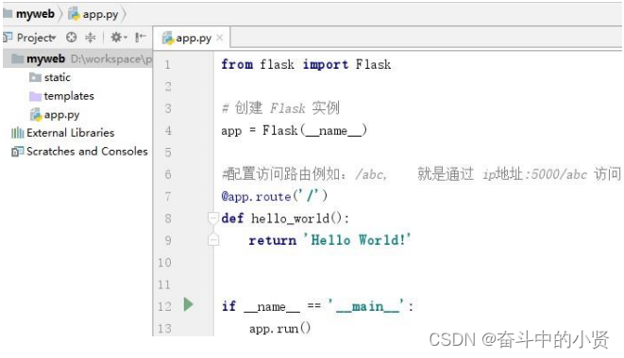Select the templates folder in tree
The width and height of the screenshot is (624, 358).
(x=69, y=96)
